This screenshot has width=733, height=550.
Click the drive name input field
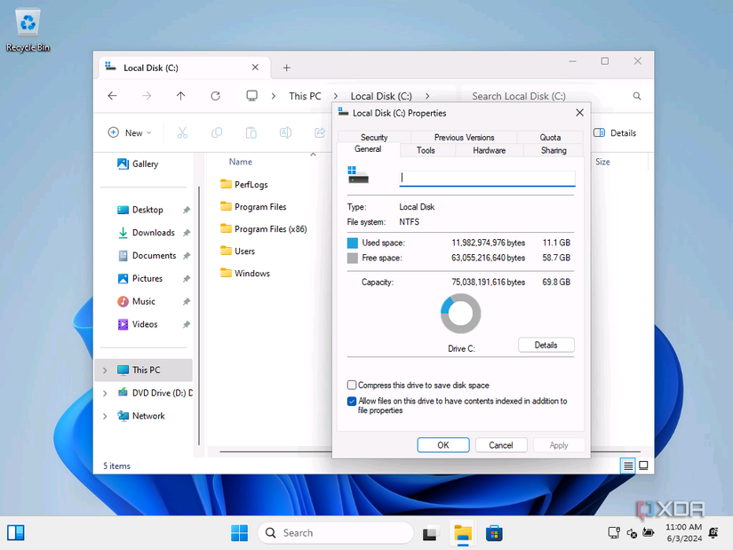(487, 178)
